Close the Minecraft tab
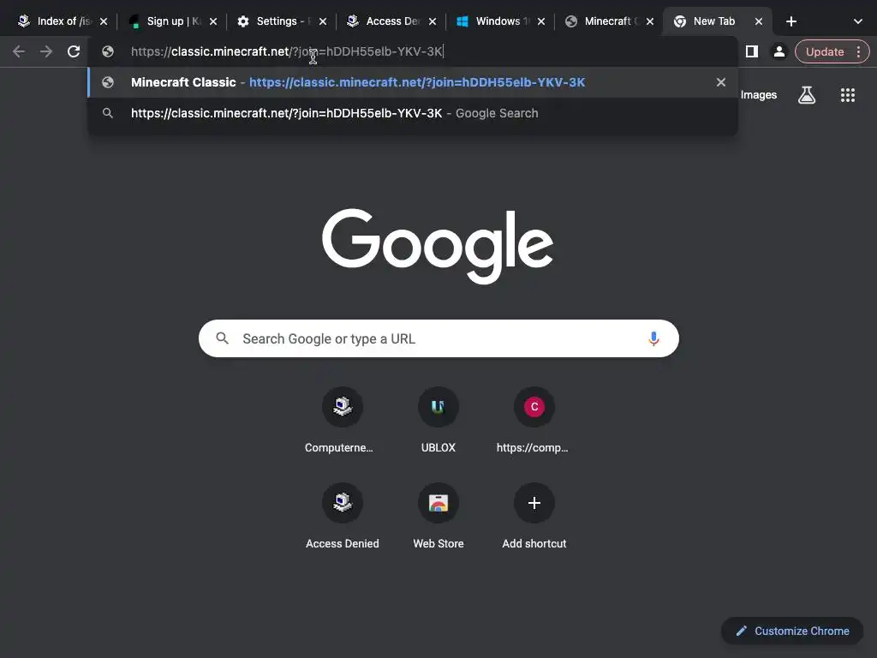Viewport: 877px width, 658px height. click(649, 21)
